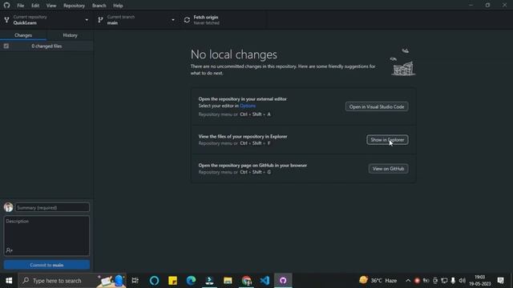The image size is (513, 288).
Task: Click the Fetch origin button
Action: coord(224,20)
